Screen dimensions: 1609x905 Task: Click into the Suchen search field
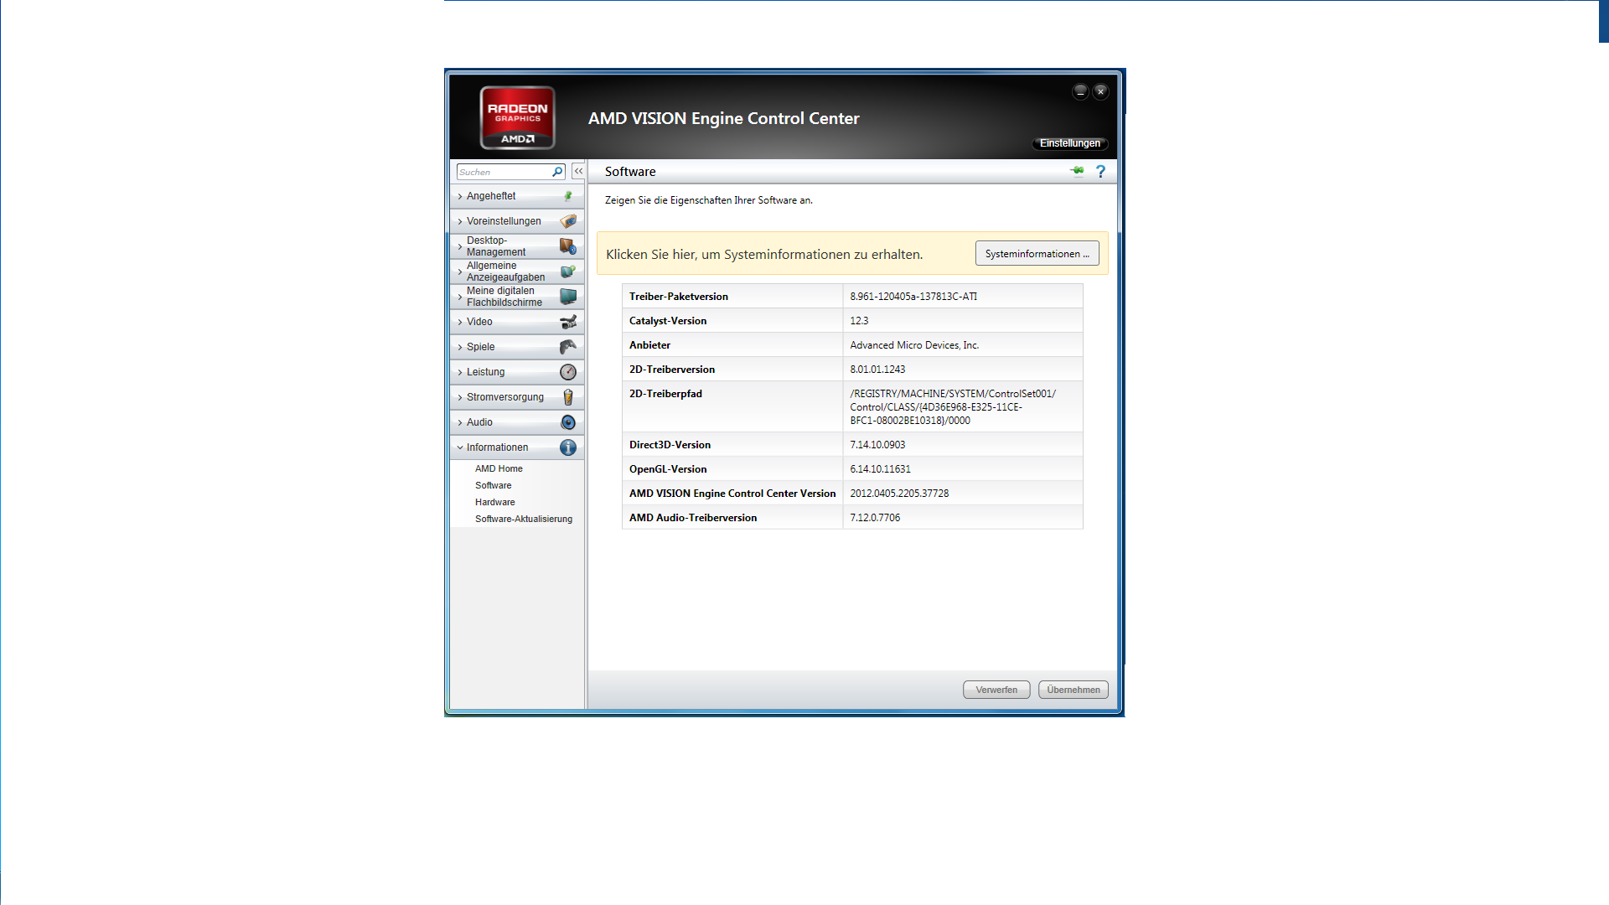(x=503, y=172)
